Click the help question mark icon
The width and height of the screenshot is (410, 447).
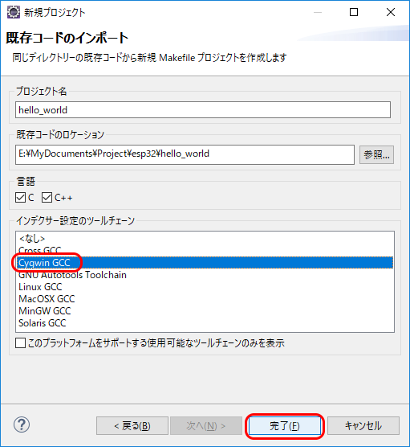pyautogui.click(x=22, y=424)
